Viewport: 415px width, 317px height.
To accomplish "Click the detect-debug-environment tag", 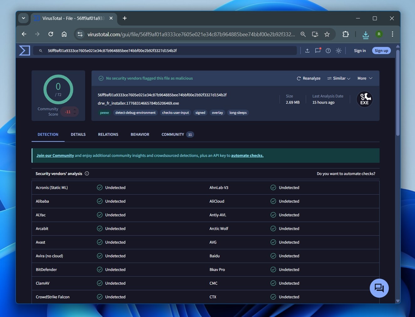I will 135,113.
